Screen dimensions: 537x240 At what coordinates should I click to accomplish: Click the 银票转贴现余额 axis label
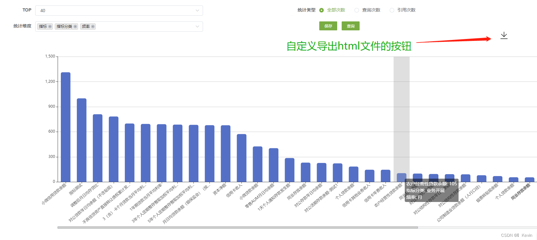coord(487,193)
